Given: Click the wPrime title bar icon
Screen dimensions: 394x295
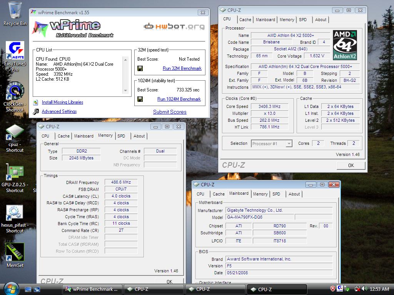Looking at the screenshot, I should point(33,12).
